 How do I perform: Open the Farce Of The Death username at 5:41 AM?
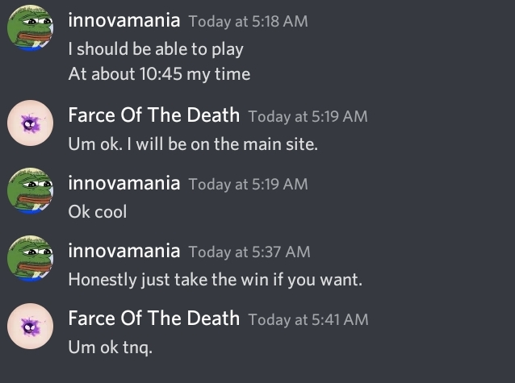(153, 318)
